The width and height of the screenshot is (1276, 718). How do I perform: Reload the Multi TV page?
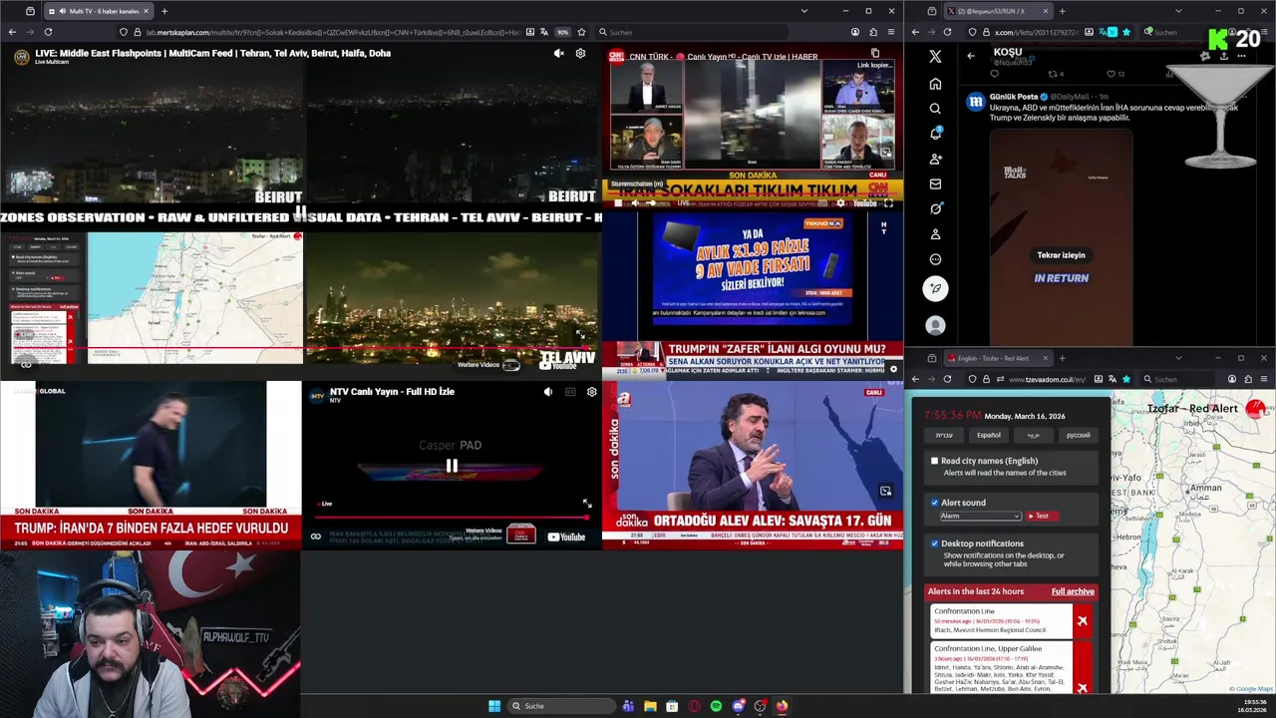[x=48, y=32]
